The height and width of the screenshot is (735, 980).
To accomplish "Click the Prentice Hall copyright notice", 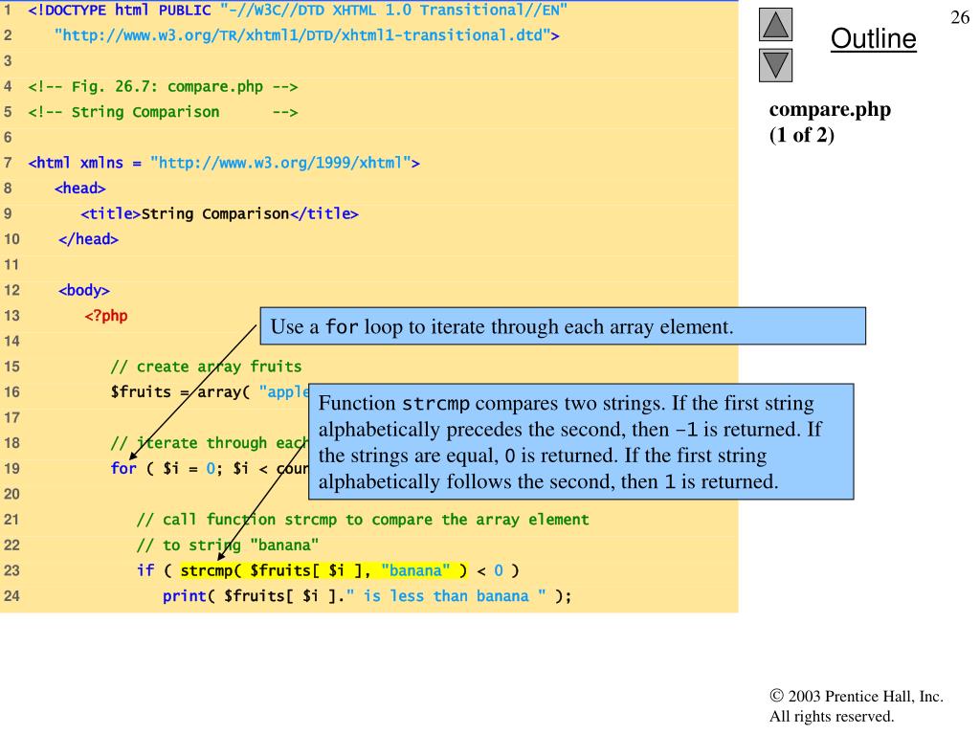I will pos(856,706).
